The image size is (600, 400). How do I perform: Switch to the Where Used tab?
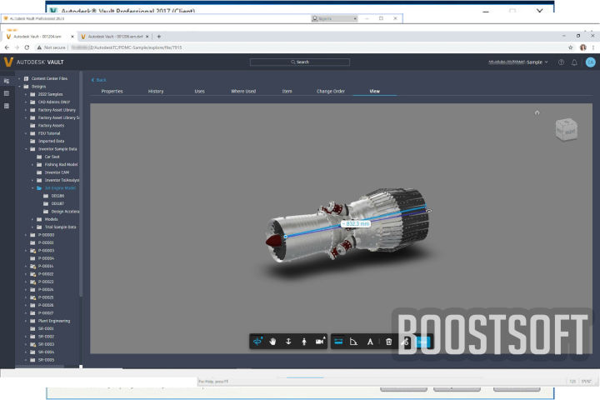(243, 91)
